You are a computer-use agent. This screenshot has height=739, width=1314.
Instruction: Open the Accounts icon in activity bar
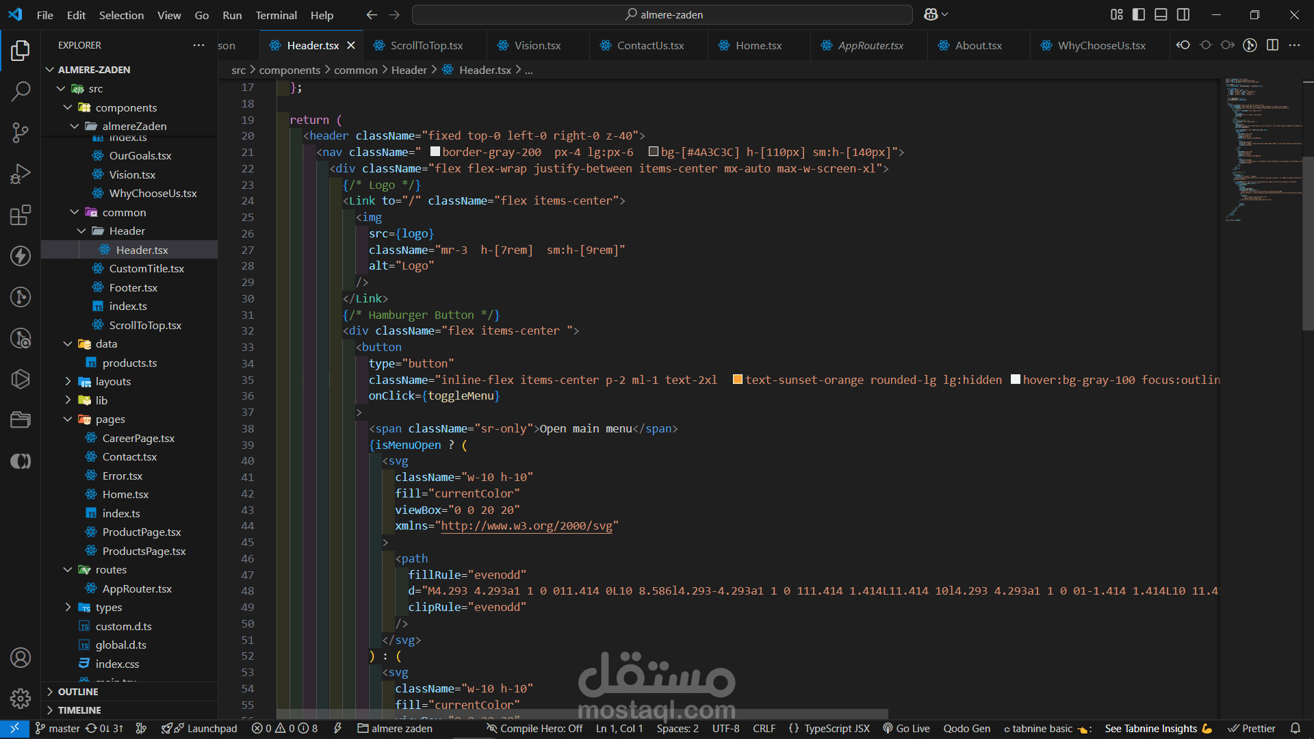click(21, 658)
